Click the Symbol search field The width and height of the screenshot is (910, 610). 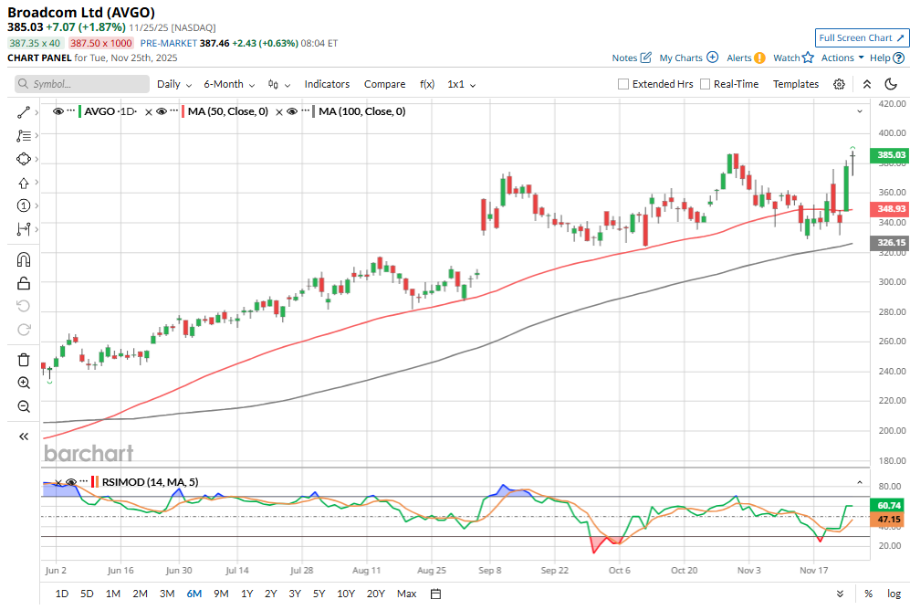pyautogui.click(x=82, y=84)
